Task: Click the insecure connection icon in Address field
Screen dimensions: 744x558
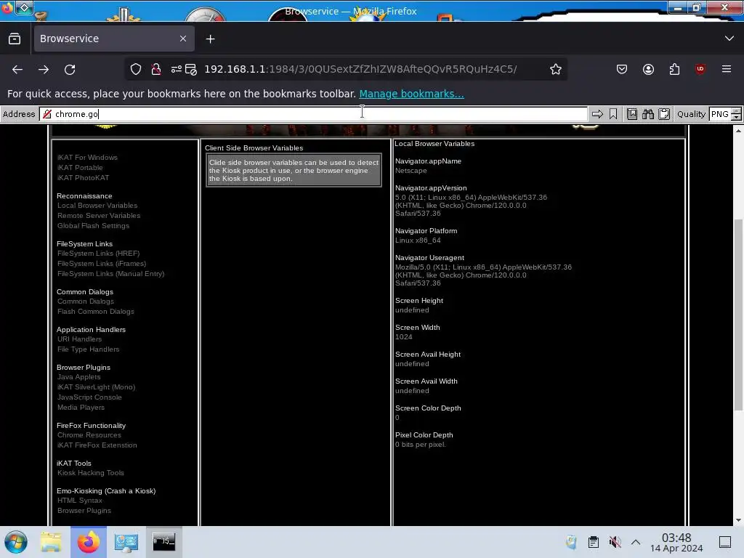Action: pos(47,114)
